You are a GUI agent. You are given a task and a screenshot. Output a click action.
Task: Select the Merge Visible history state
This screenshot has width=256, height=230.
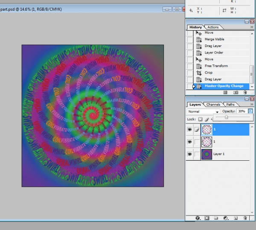coord(221,39)
